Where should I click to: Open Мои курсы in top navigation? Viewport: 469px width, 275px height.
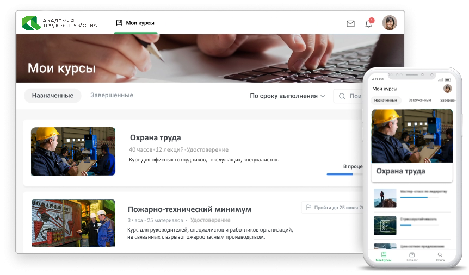coord(135,23)
